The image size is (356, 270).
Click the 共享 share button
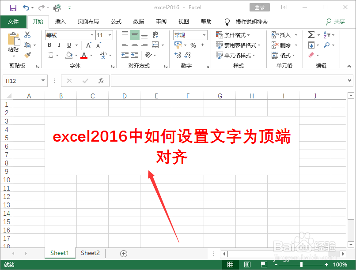pos(335,22)
